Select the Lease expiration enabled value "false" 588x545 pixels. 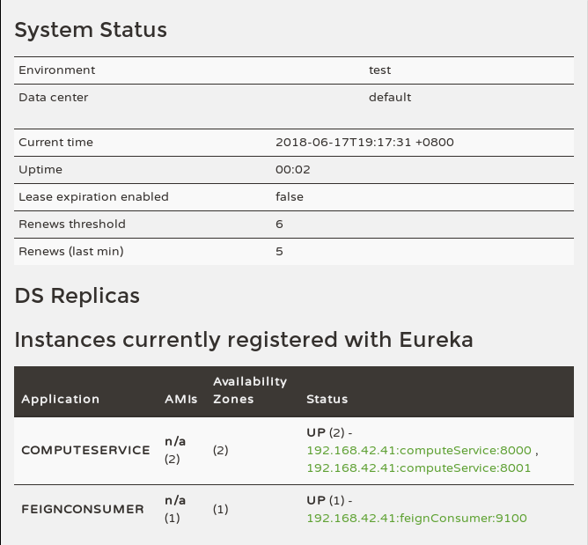[x=289, y=196]
